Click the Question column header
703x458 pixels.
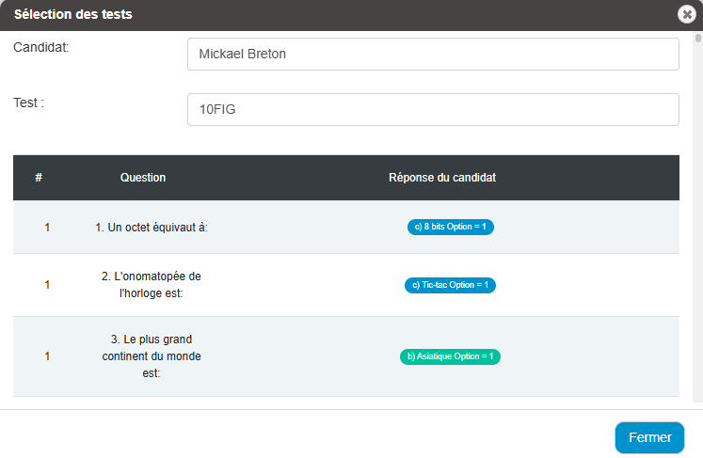coord(143,178)
